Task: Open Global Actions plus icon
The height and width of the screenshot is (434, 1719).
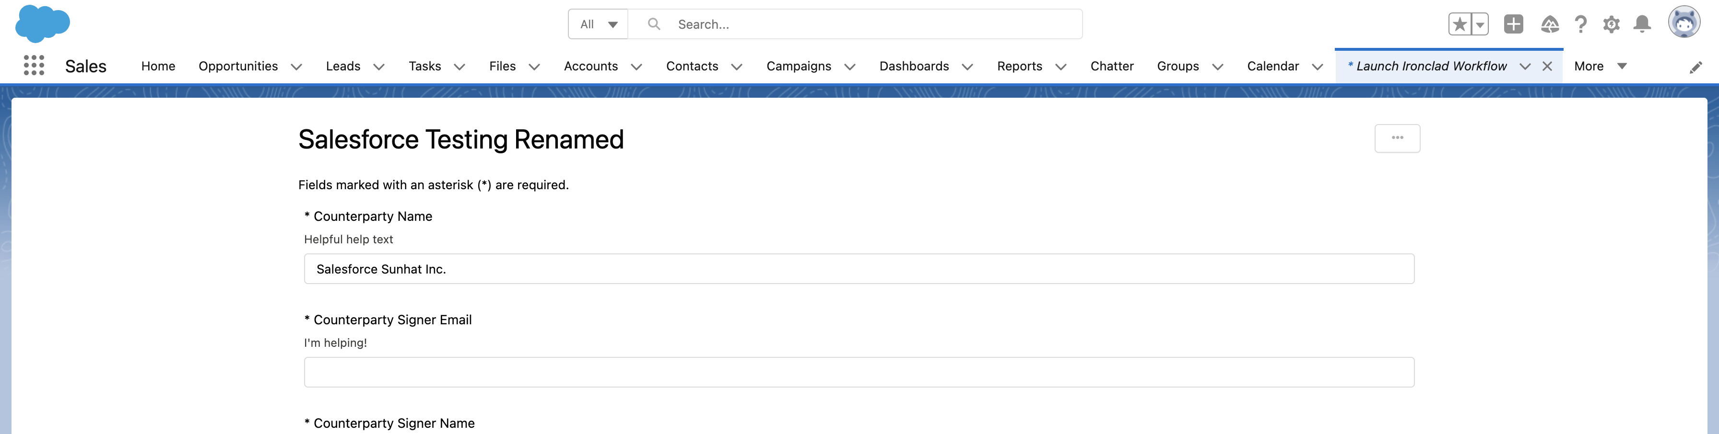Action: [1513, 24]
